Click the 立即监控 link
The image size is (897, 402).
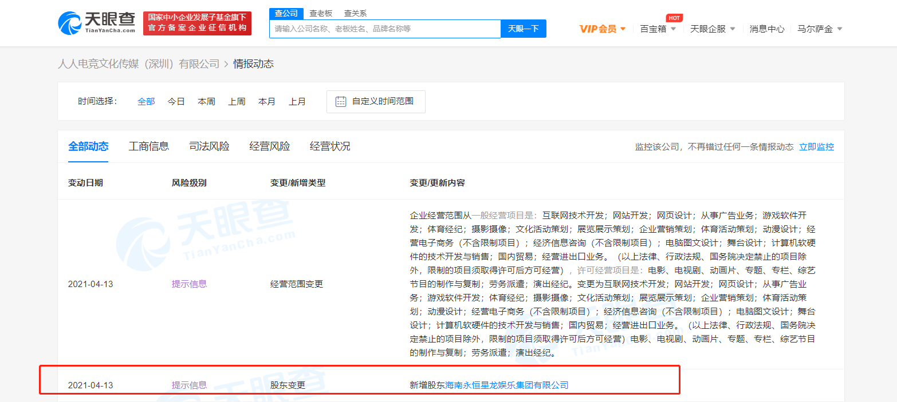(x=817, y=147)
